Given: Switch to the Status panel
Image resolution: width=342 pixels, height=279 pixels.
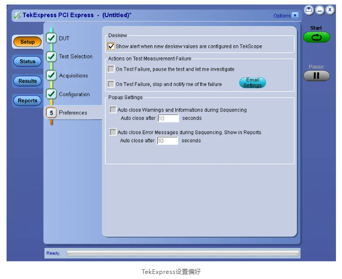Looking at the screenshot, I should 27,61.
